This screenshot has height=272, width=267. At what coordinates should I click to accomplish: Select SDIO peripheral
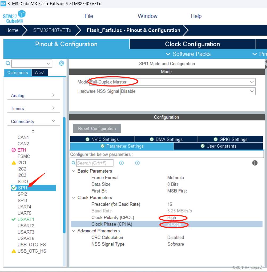click(23, 181)
